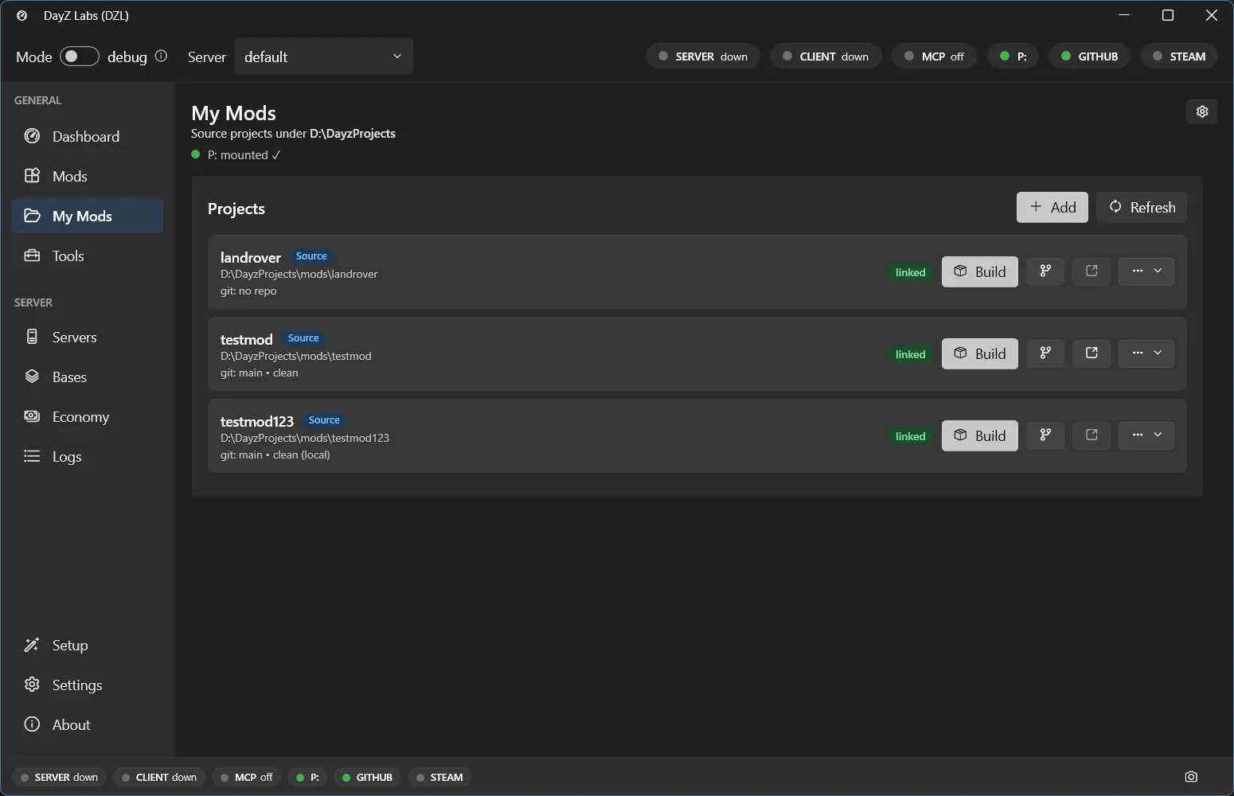Expand more options dropdown for landrover
1234x796 pixels.
(x=1146, y=271)
